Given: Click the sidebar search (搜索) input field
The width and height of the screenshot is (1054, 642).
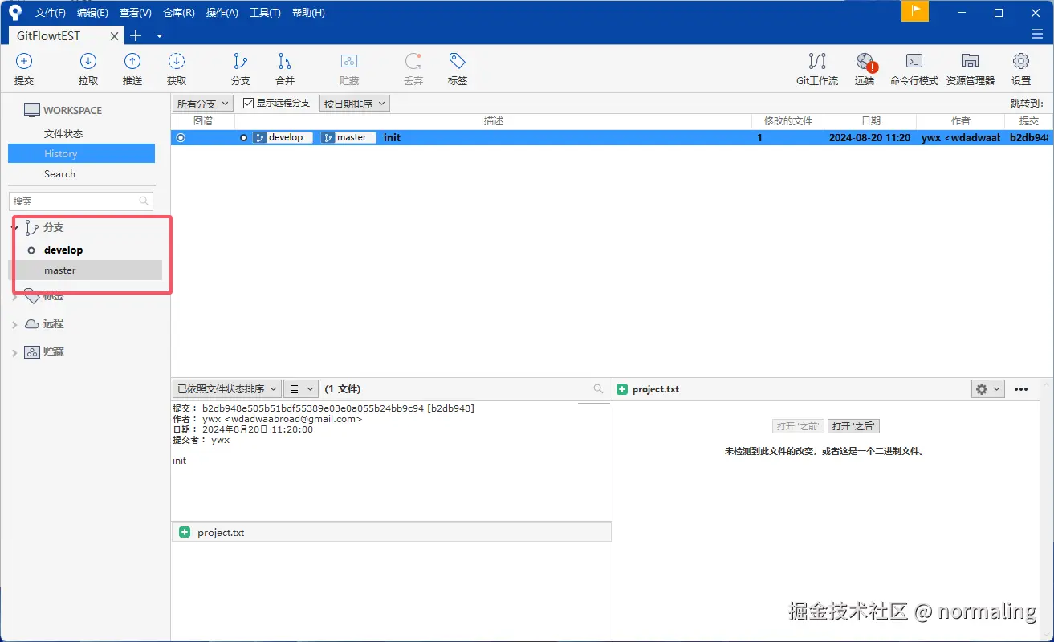Looking at the screenshot, I should (80, 201).
